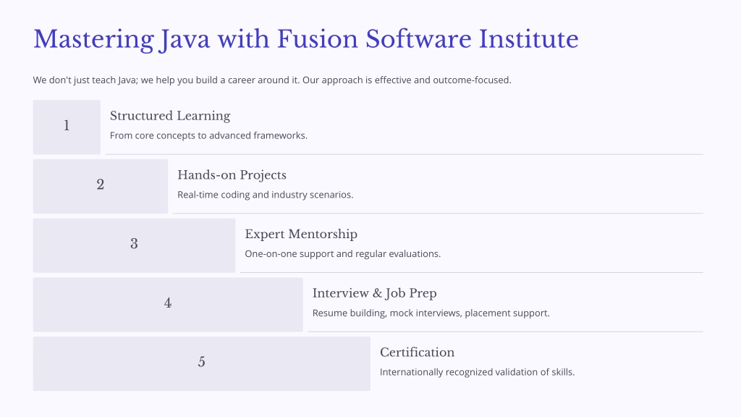The width and height of the screenshot is (741, 417).
Task: Select the Structured Learning heading
Action: click(170, 116)
